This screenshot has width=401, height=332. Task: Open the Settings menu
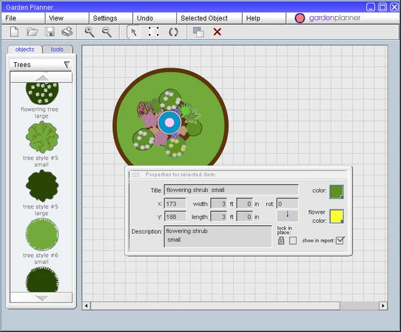[111, 18]
